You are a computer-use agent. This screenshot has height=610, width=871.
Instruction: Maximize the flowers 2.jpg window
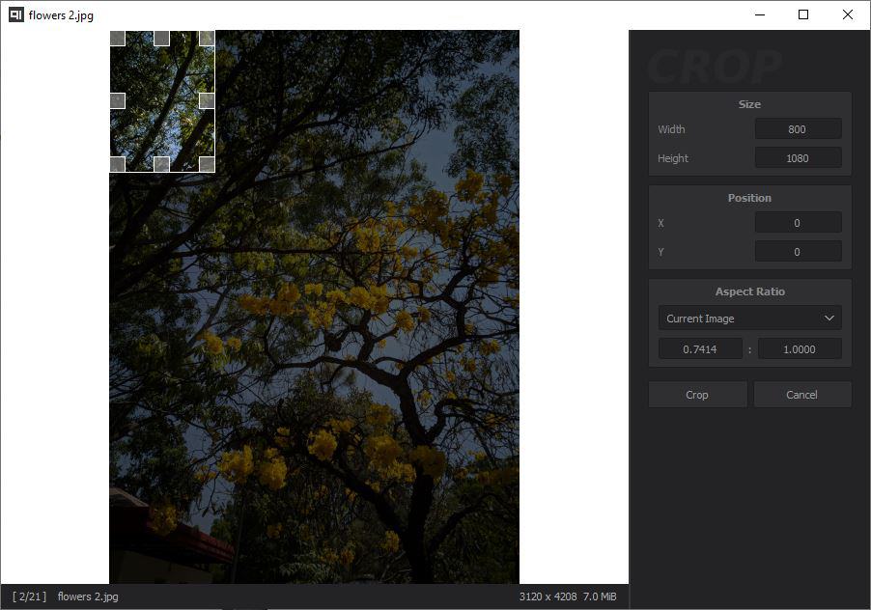[803, 14]
